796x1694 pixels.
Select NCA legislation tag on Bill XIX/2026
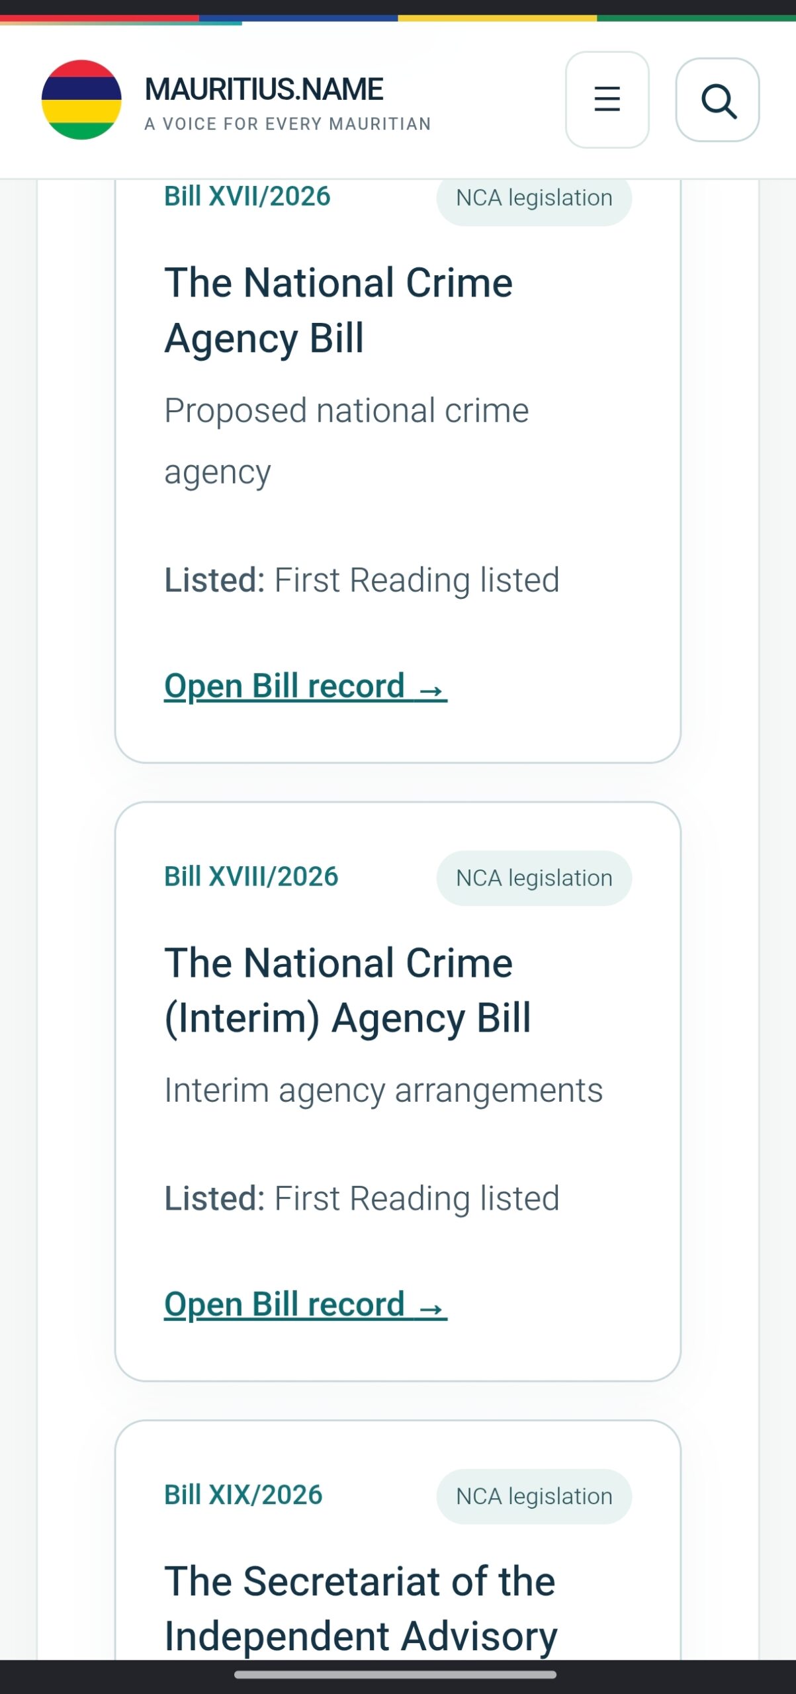(x=534, y=1496)
